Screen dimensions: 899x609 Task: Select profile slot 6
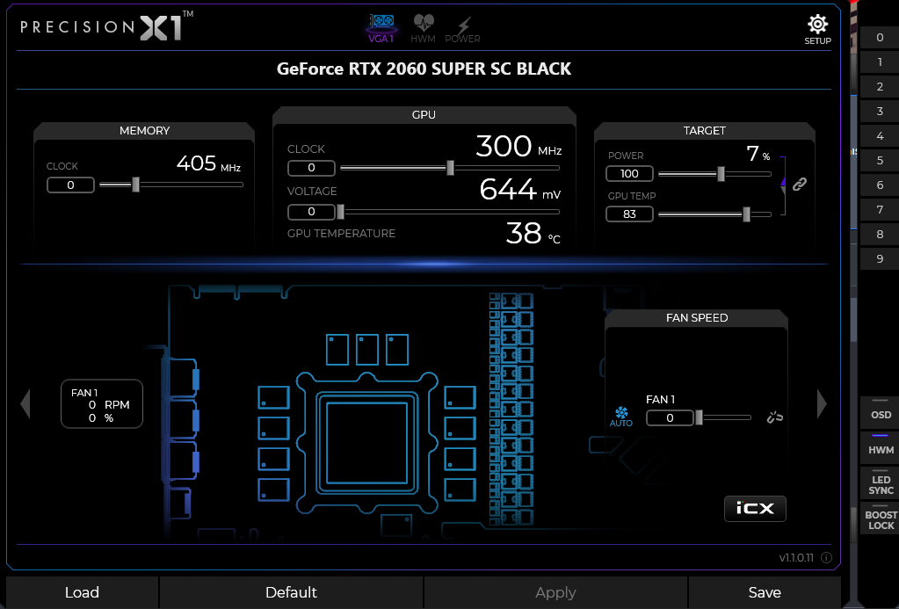pos(880,185)
